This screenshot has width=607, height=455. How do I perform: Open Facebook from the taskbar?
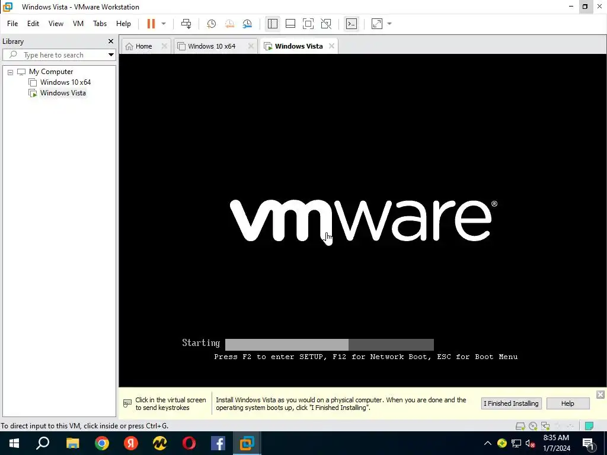218,443
